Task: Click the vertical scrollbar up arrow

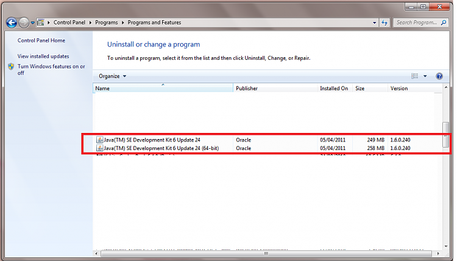Action: click(445, 87)
